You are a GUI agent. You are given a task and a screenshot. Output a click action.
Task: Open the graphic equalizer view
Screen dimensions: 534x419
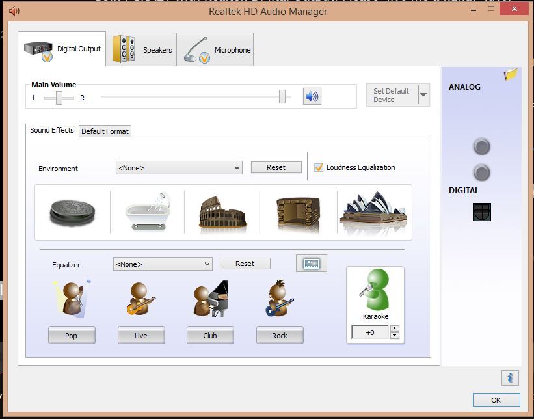[x=312, y=264]
